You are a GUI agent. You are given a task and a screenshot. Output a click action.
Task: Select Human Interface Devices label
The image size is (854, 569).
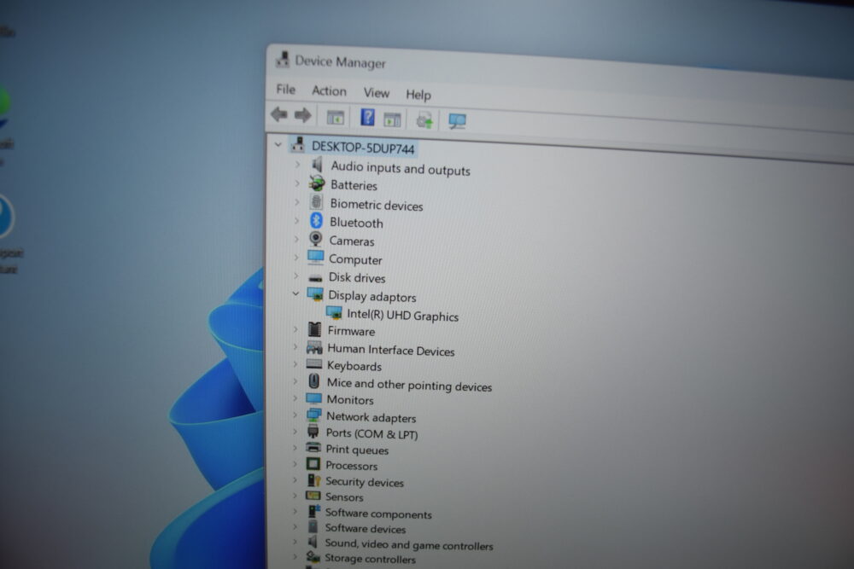pos(391,351)
